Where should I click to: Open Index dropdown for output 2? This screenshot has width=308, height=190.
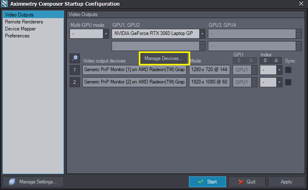click(x=271, y=82)
